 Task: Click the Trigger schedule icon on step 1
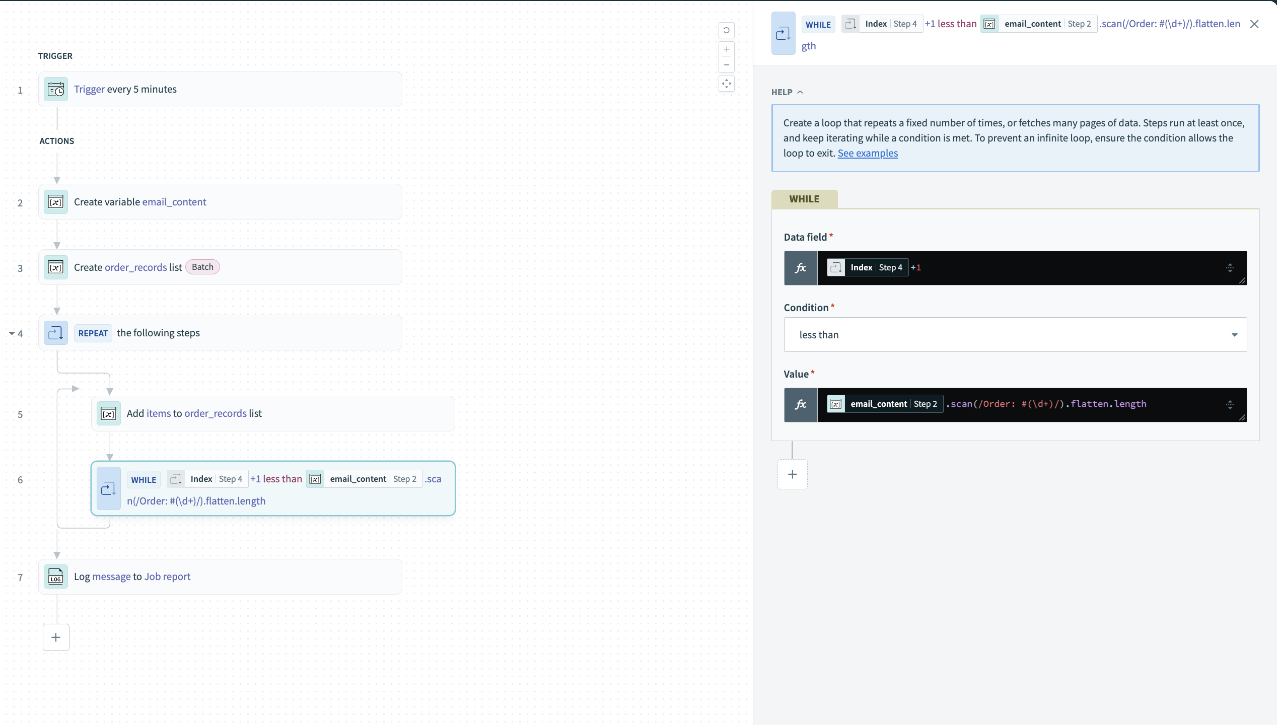tap(55, 89)
